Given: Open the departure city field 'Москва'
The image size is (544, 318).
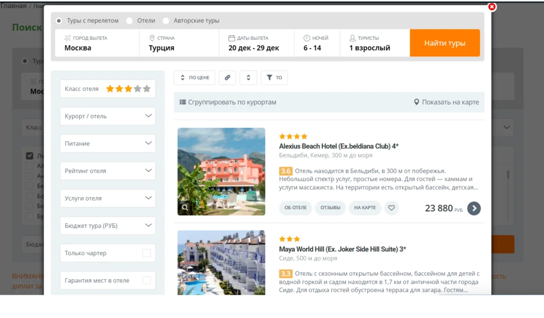Looking at the screenshot, I should pyautogui.click(x=97, y=43).
